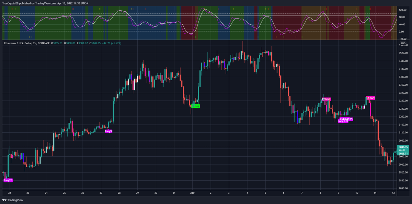
Task: Click the 3520.00 price axis label
Action: pyautogui.click(x=403, y=53)
